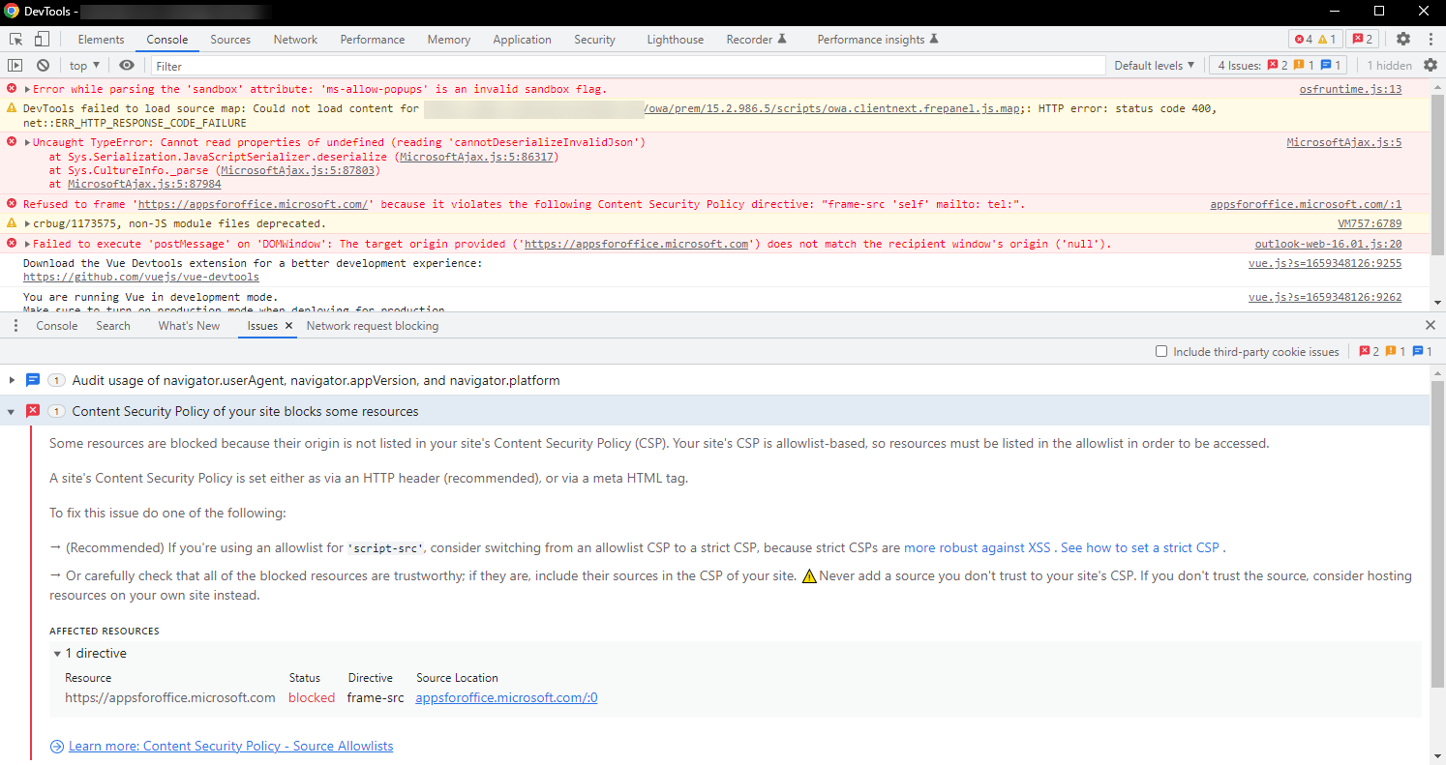Open See how to set a strict CSP link
This screenshot has width=1446, height=765.
pos(1140,547)
